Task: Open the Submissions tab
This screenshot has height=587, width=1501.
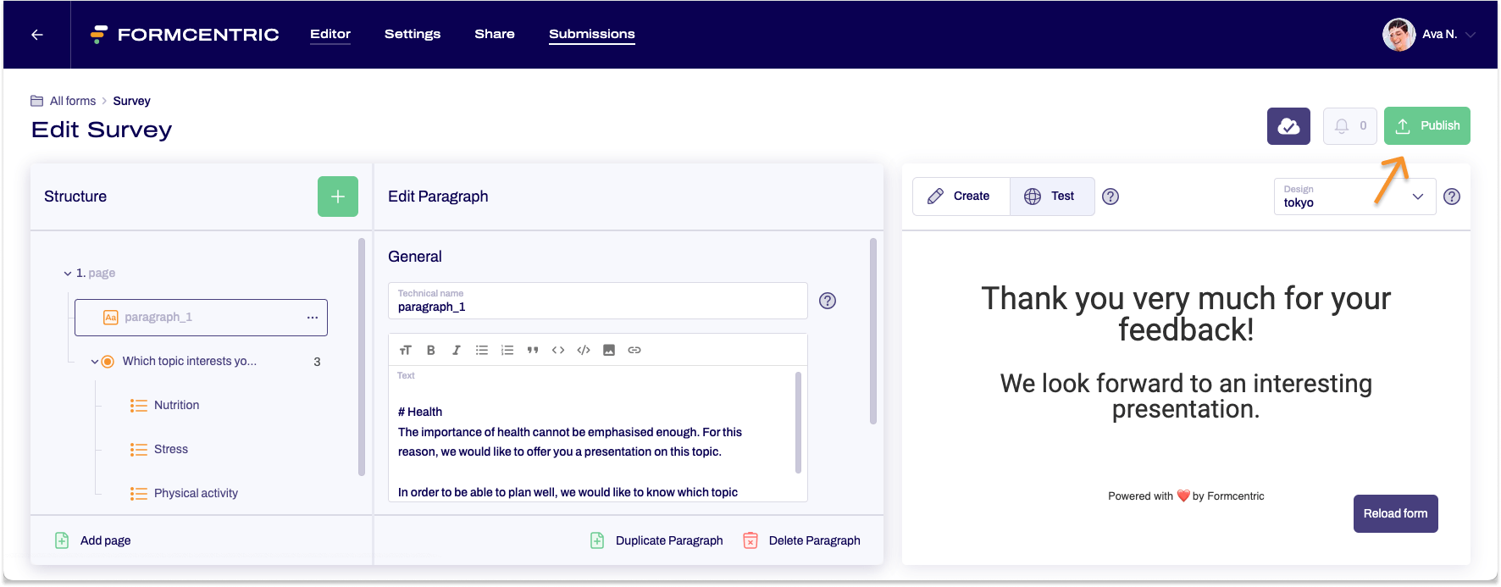Action: (592, 34)
